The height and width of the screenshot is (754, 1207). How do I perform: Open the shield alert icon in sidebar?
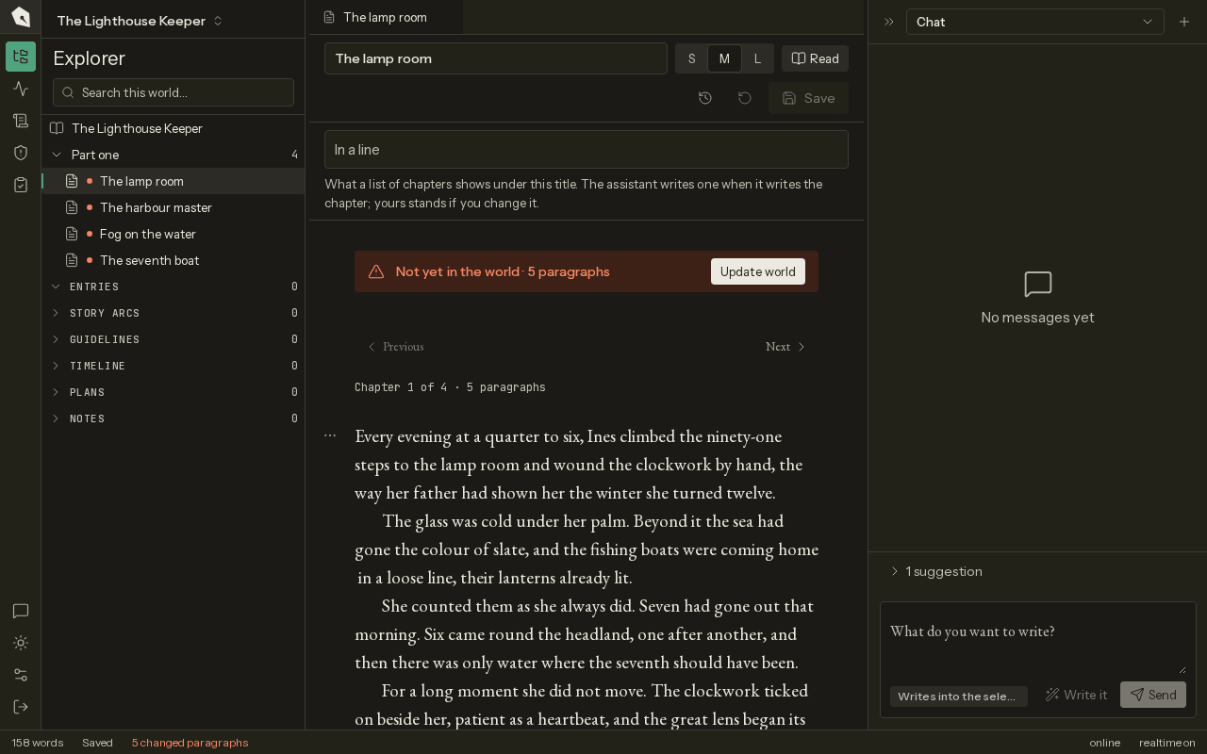21,153
